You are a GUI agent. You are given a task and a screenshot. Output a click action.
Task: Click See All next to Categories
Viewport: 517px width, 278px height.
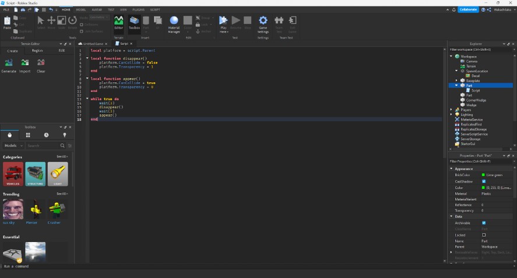click(x=62, y=157)
